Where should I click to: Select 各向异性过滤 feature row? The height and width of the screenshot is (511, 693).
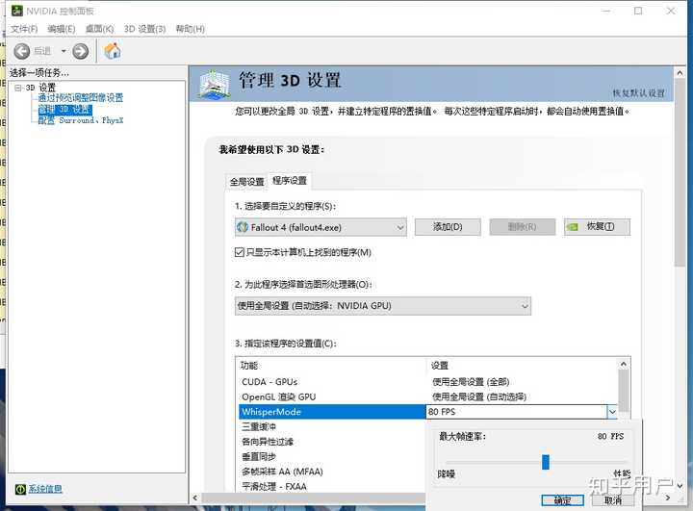pos(331,442)
